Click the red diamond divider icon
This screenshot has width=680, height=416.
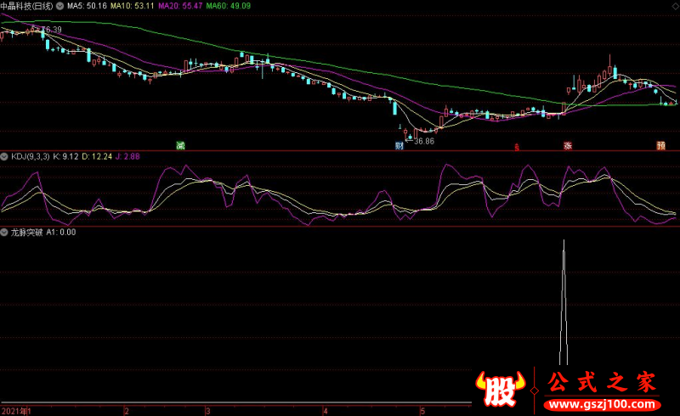(535, 391)
